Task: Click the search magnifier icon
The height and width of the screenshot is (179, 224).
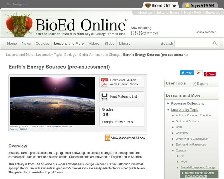Action: click(x=215, y=44)
